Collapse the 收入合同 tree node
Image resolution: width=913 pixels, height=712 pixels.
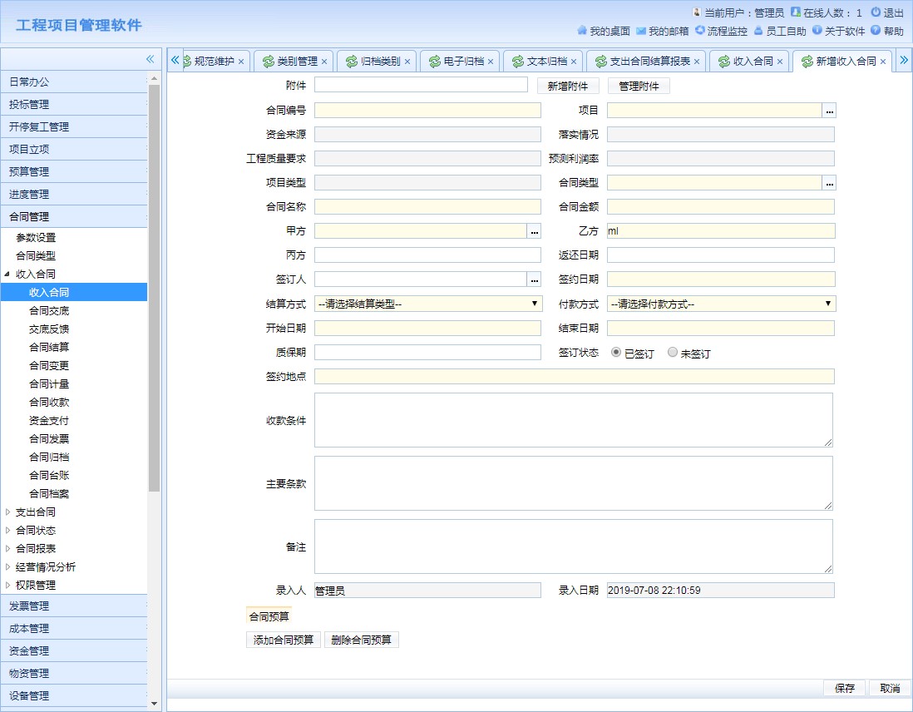[7, 274]
